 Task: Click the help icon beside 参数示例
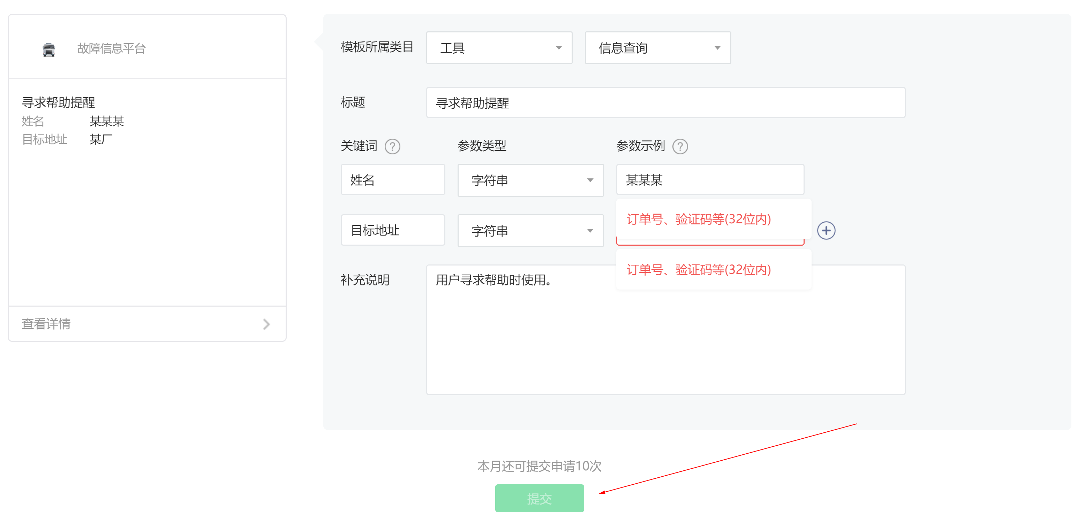679,146
